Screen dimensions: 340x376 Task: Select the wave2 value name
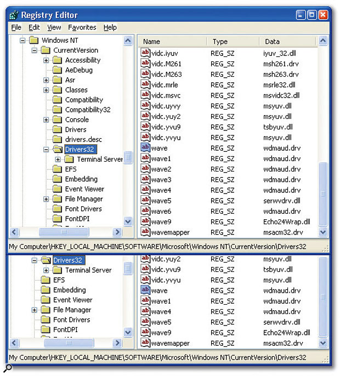click(x=161, y=169)
